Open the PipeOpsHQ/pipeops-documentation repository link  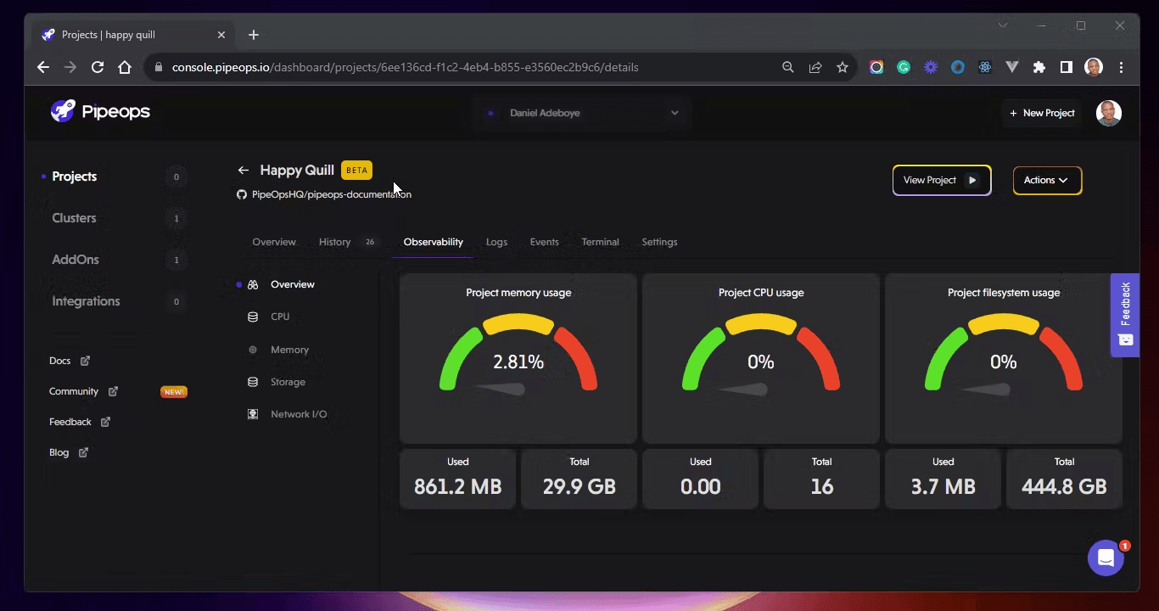coord(332,194)
